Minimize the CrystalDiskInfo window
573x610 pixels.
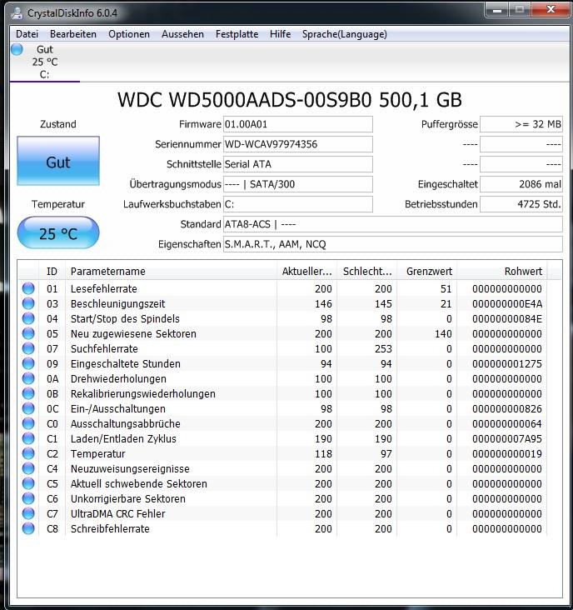coord(497,10)
